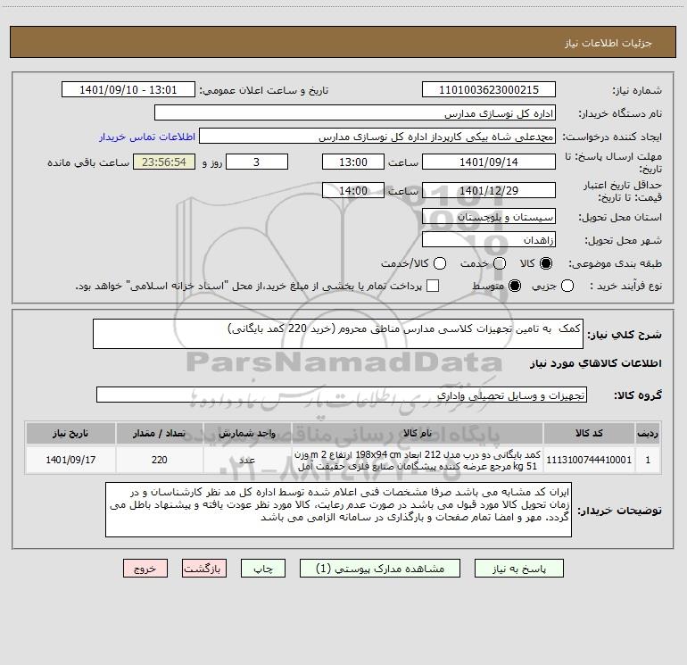Click the remaining days field showing 3
The image size is (687, 665).
click(x=257, y=162)
